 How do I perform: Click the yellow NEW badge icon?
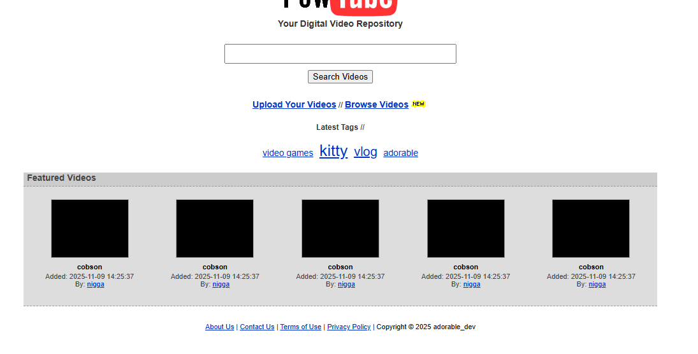418,104
